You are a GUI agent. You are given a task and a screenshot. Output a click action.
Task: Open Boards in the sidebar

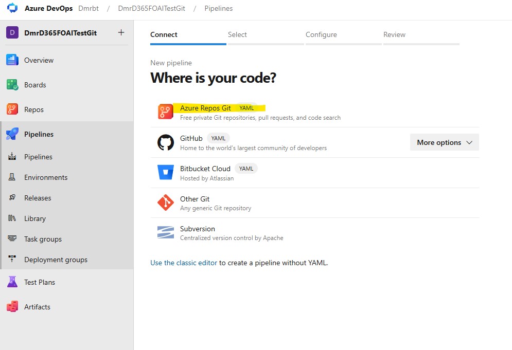tap(35, 85)
